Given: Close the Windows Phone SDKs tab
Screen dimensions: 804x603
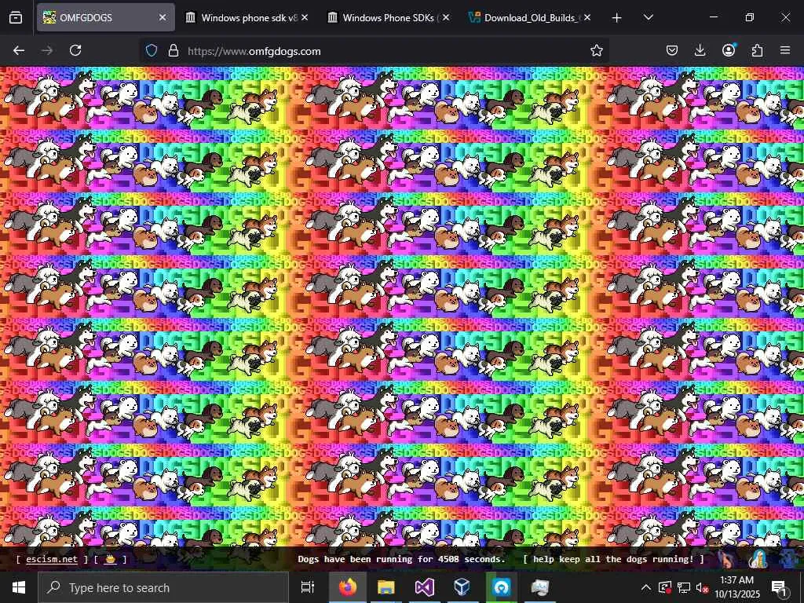Looking at the screenshot, I should pyautogui.click(x=446, y=17).
